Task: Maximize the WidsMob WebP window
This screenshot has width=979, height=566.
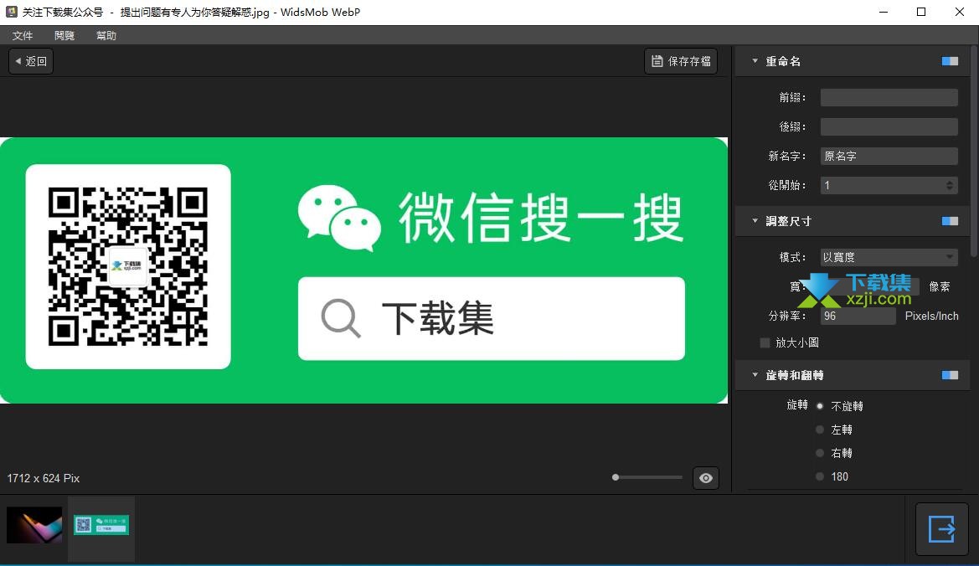Action: (x=921, y=12)
